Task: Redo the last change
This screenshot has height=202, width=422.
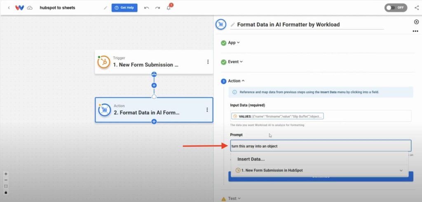Action: [x=157, y=8]
